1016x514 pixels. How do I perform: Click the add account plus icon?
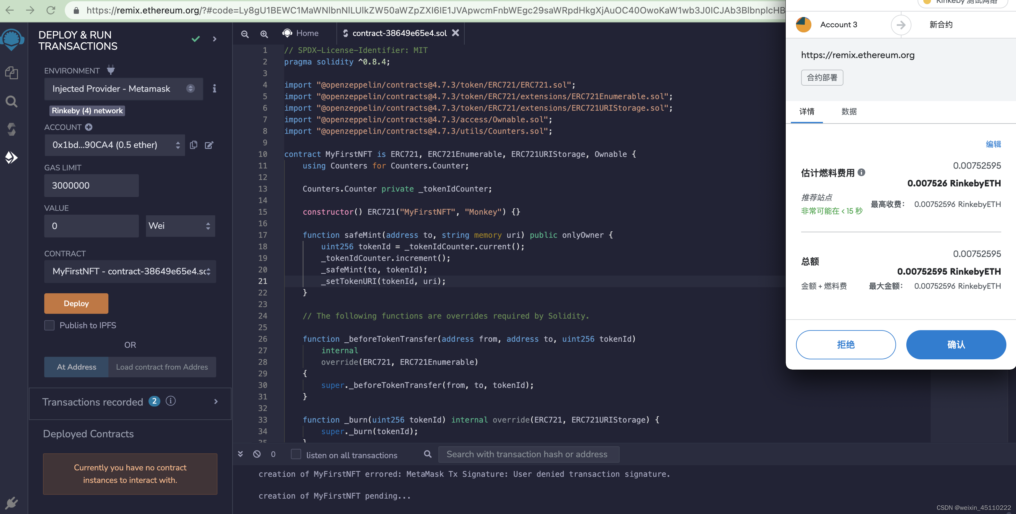point(89,127)
